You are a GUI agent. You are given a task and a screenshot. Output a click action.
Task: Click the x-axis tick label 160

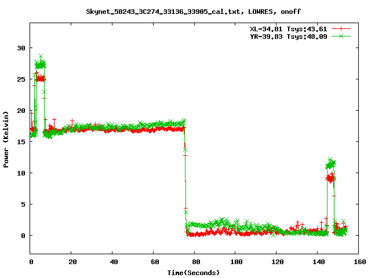360,262
